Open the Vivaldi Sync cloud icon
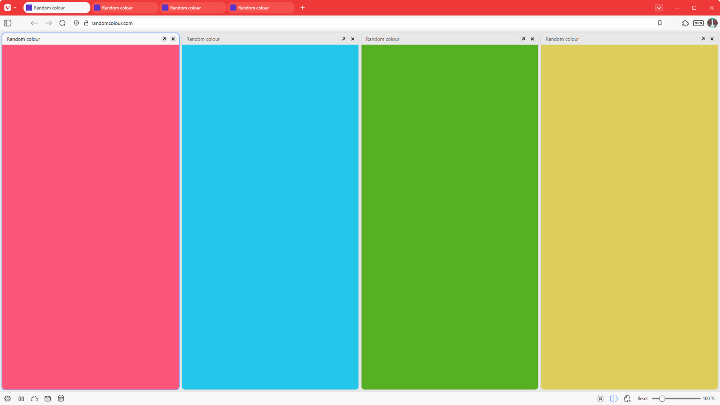720x405 pixels. (x=34, y=399)
